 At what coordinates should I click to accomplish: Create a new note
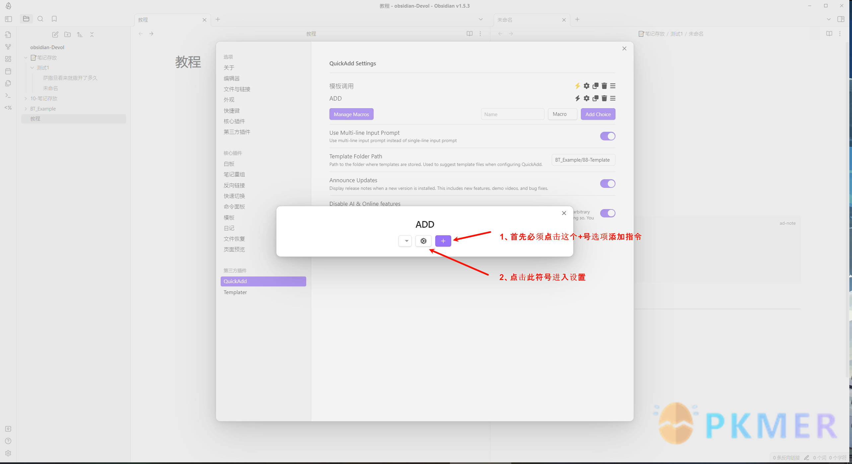(55, 35)
